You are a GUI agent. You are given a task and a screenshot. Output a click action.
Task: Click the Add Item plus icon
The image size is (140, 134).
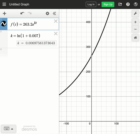[x=4, y=13]
